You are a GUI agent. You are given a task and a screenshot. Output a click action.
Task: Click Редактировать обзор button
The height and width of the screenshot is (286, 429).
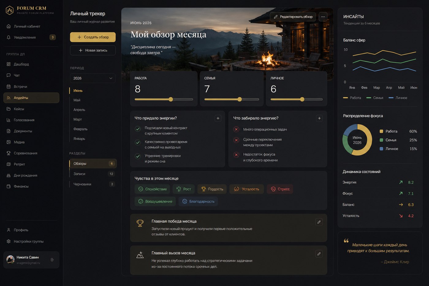pyautogui.click(x=293, y=17)
